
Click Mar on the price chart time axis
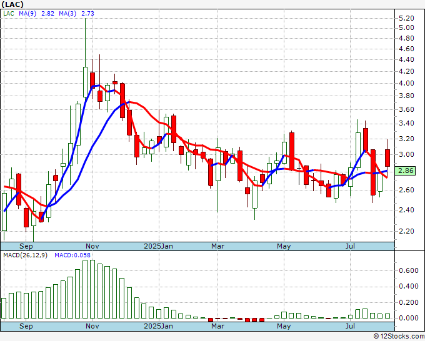click(218, 246)
